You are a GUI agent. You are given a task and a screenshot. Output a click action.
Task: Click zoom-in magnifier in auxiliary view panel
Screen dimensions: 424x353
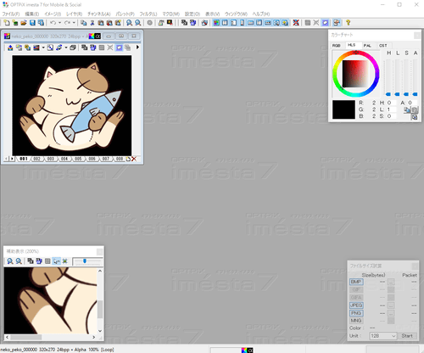click(10, 261)
